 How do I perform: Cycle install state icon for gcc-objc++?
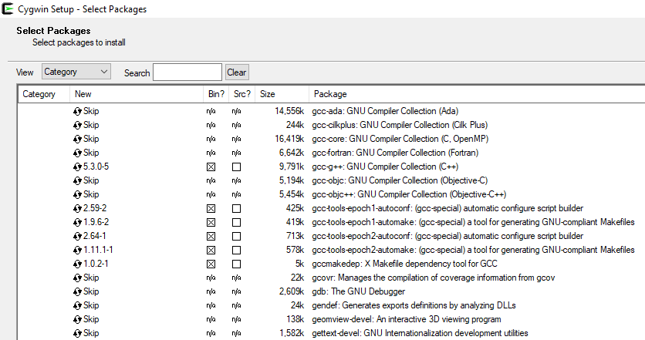point(77,195)
